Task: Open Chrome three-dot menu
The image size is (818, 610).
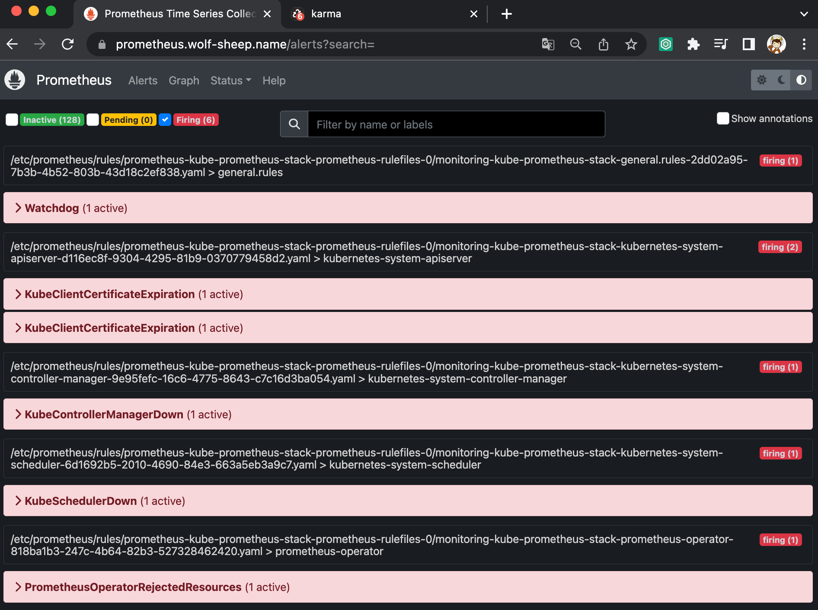Action: click(x=804, y=44)
